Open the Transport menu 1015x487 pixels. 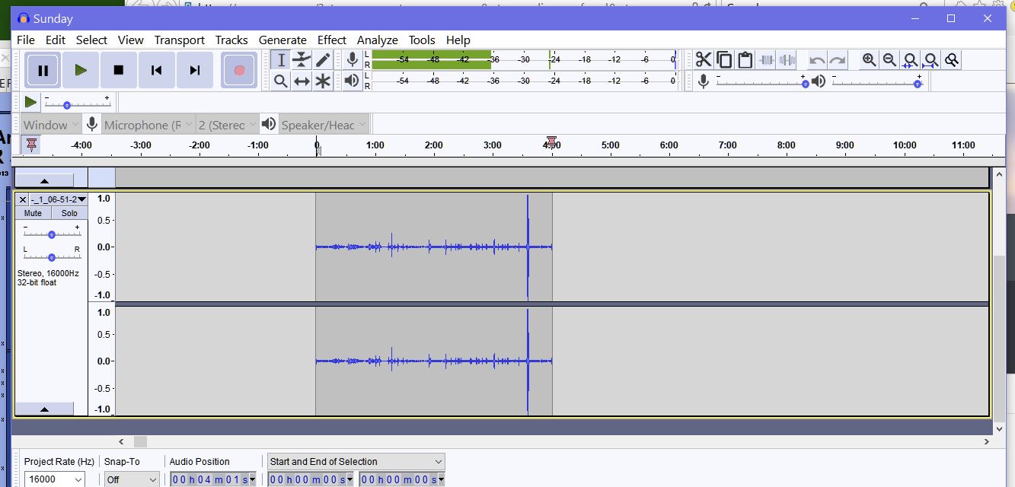(x=180, y=40)
